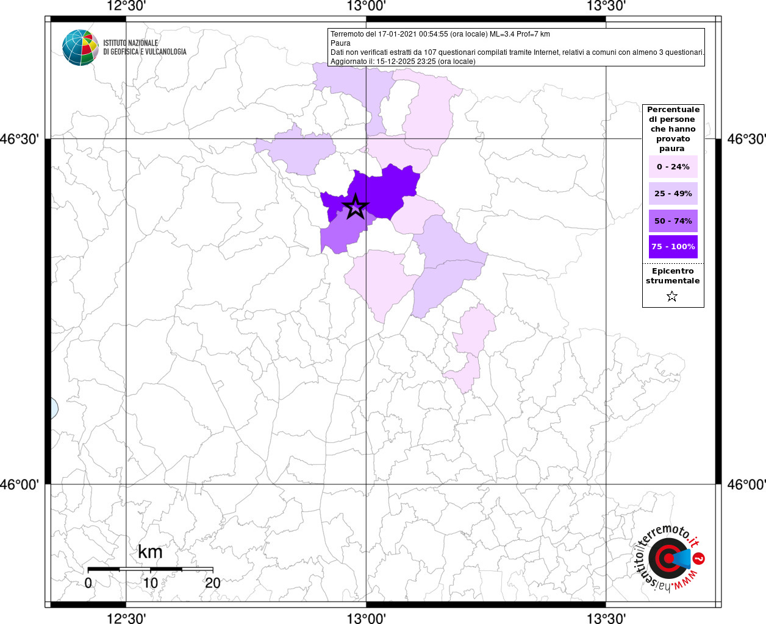Click the INGV globe logo
The image size is (766, 624).
(80, 48)
